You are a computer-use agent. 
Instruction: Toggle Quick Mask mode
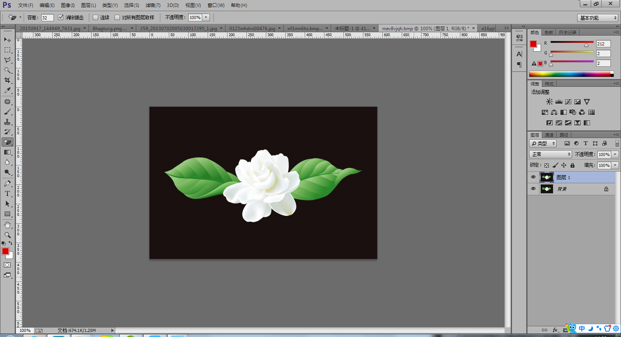coord(7,265)
